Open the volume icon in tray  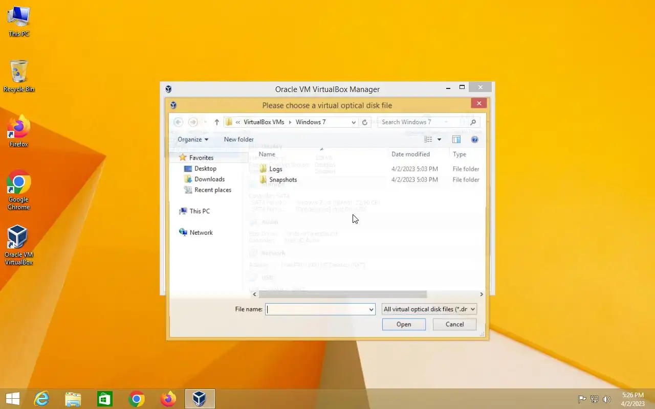pyautogui.click(x=607, y=399)
